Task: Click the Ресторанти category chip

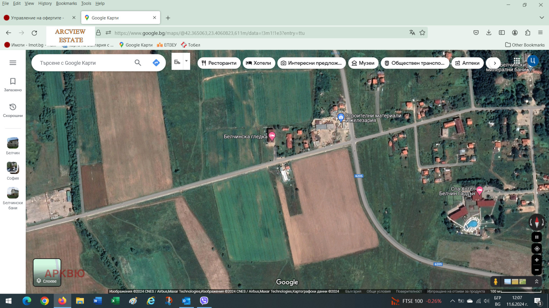Action: 219,63
